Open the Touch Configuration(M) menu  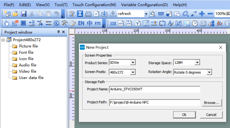tap(94, 5)
